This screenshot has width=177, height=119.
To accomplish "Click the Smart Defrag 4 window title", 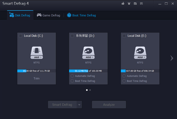I will [16, 4].
